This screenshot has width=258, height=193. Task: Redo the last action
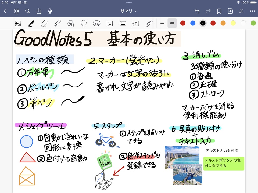point(208,11)
